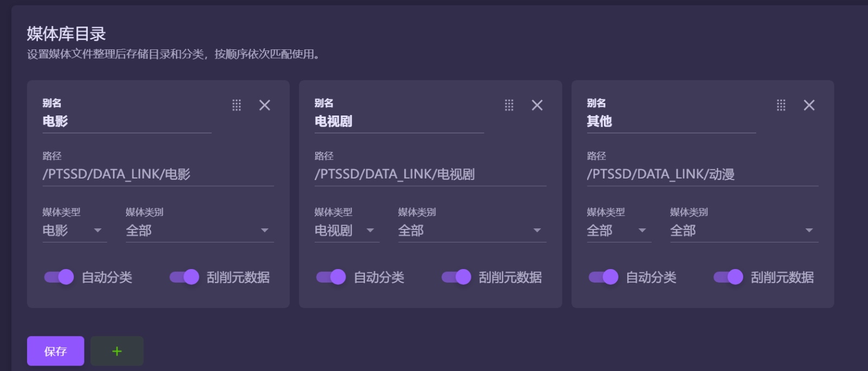Click drag handle icon on 其他 card
Viewport: 868px width, 371px height.
[781, 105]
